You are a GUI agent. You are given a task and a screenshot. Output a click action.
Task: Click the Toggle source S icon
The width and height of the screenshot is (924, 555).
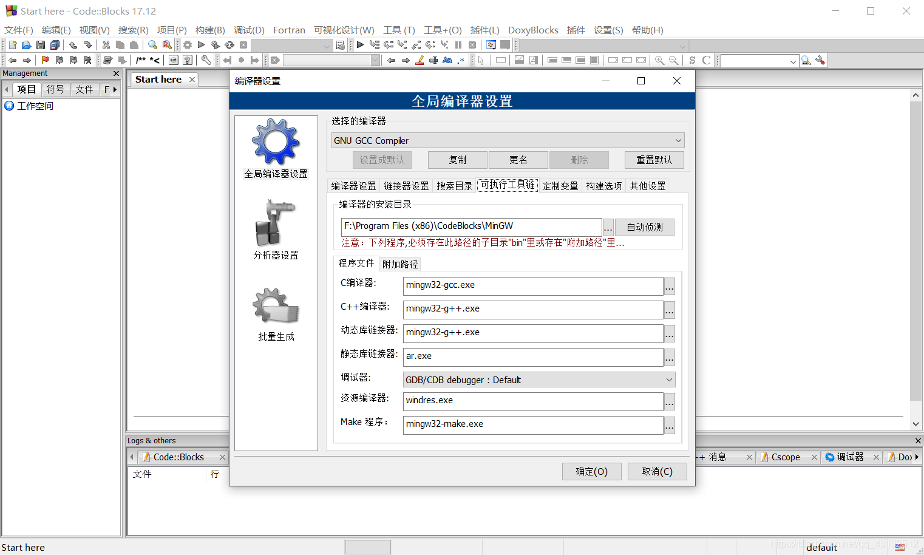pyautogui.click(x=692, y=60)
